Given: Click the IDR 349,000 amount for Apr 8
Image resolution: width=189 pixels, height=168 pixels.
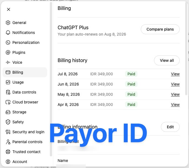Looking at the screenshot, I should pyautogui.click(x=101, y=105).
